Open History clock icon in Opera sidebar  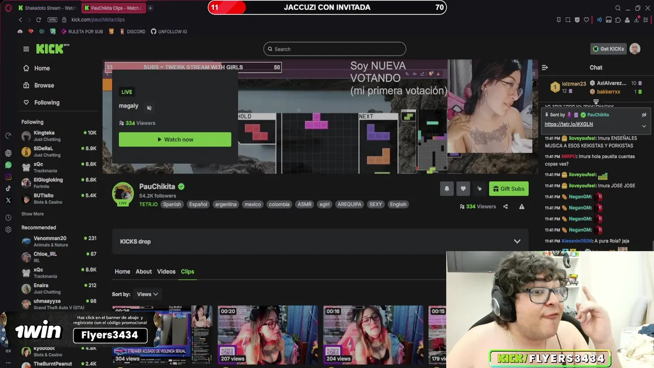coord(8,218)
